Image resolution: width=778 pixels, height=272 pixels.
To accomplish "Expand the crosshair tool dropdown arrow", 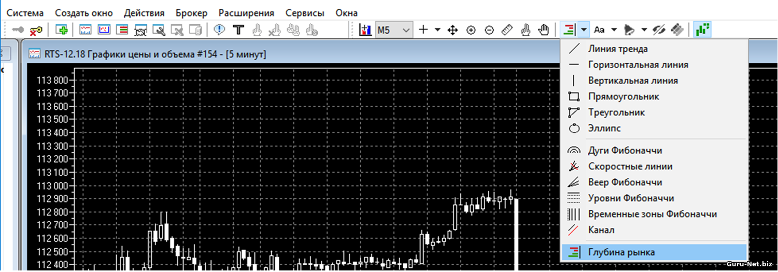I will coord(437,30).
